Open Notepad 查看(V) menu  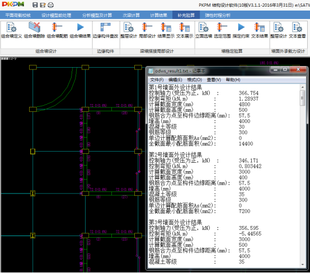214,79
